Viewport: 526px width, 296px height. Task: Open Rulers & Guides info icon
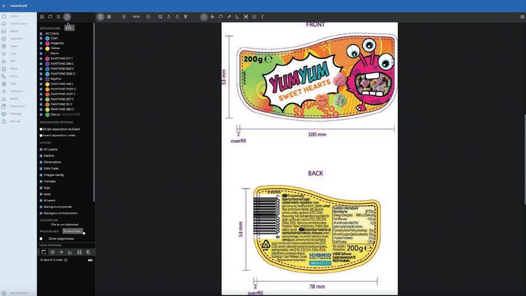65,260
